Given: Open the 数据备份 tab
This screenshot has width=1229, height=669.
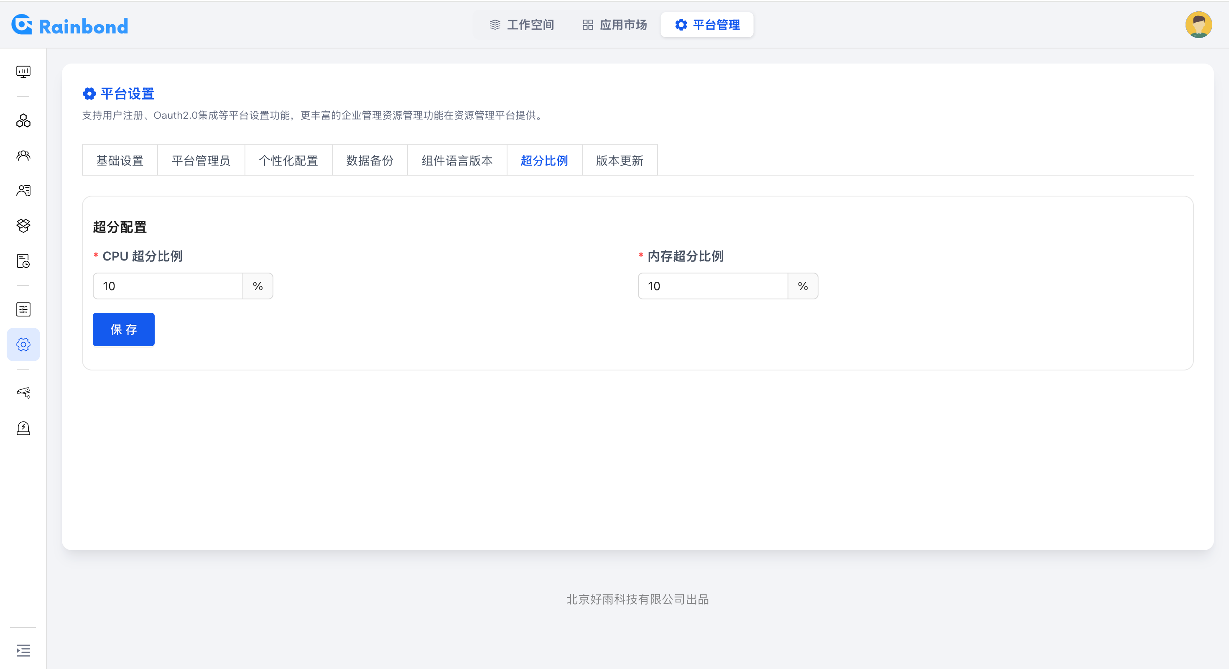Looking at the screenshot, I should (x=369, y=160).
